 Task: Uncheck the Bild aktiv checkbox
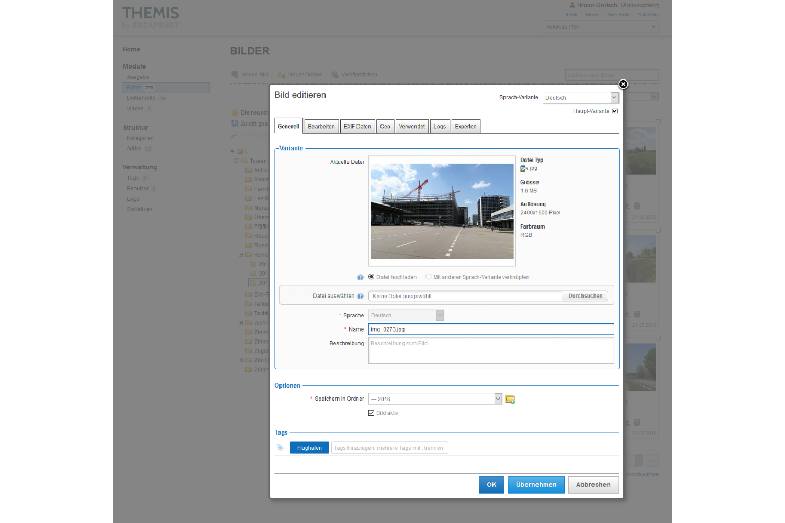tap(372, 413)
